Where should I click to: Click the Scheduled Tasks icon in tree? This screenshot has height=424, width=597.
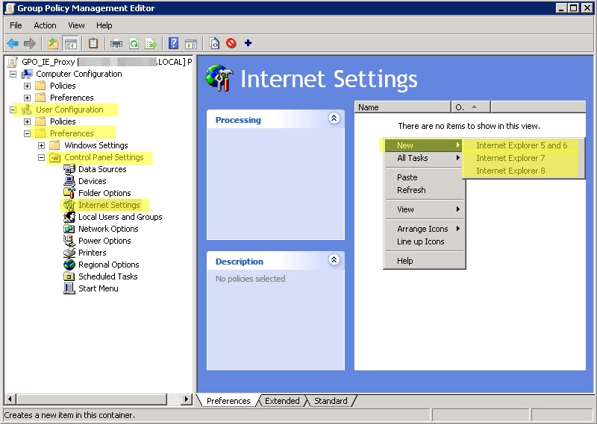point(69,276)
